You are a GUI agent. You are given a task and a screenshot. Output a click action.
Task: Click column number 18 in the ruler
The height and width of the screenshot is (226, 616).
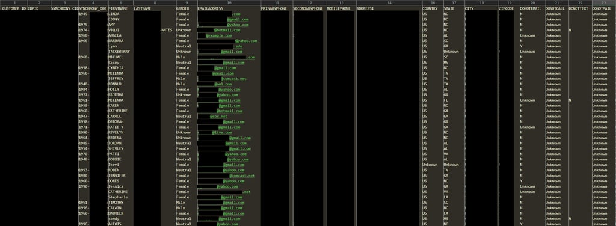[481, 3]
